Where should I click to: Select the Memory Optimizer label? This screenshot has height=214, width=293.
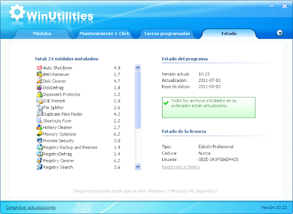60,134
